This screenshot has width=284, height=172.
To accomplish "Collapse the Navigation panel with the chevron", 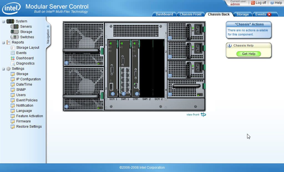I will pos(48,26).
